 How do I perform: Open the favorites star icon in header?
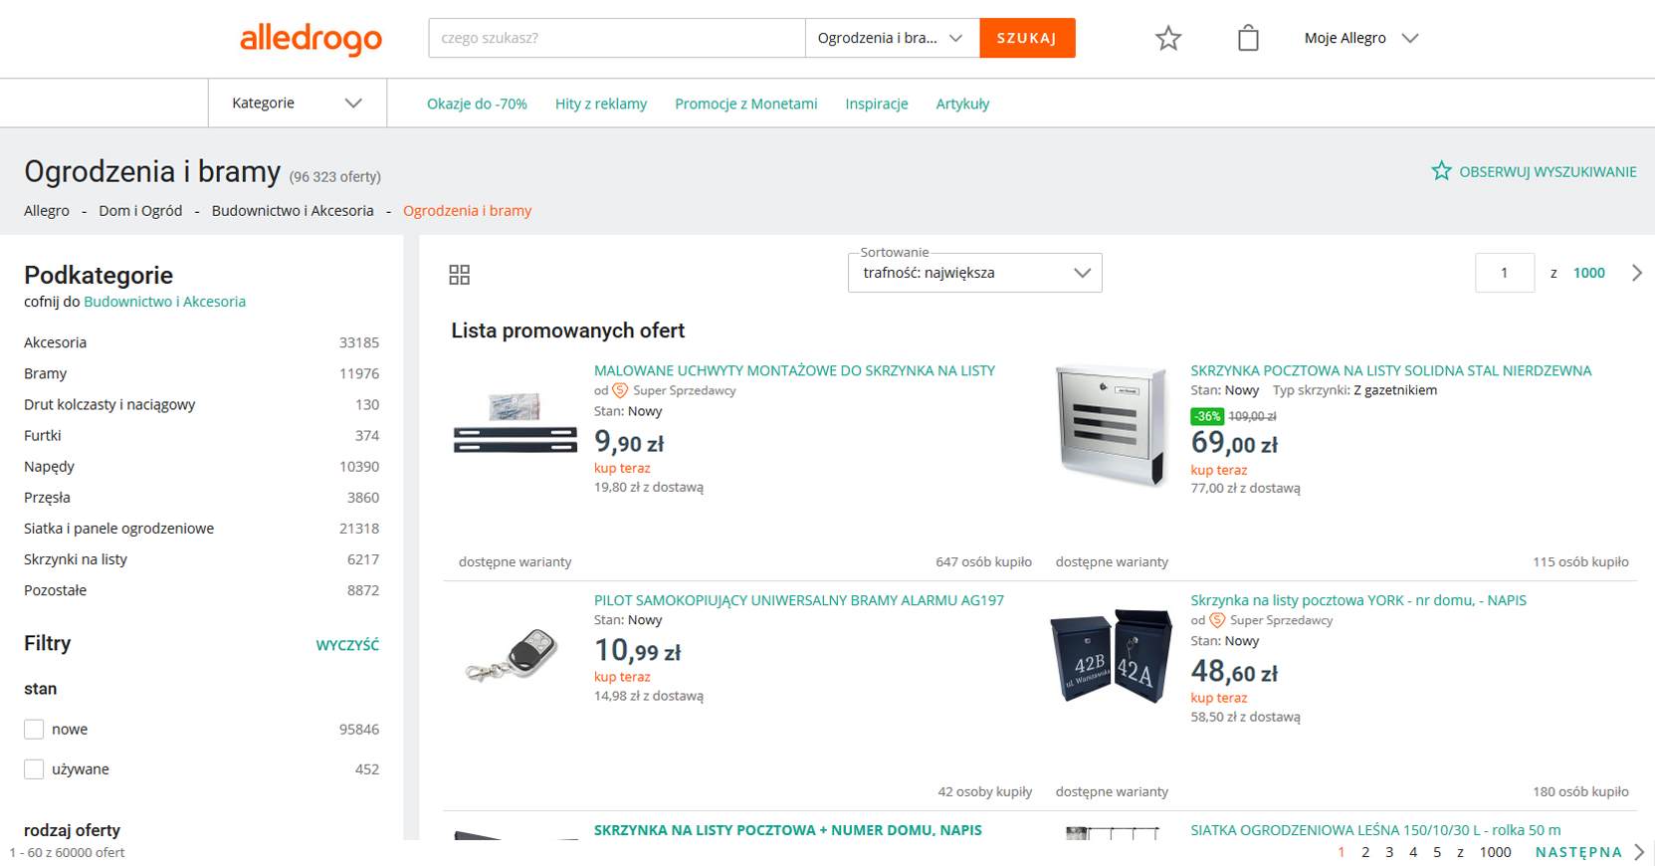(x=1167, y=38)
